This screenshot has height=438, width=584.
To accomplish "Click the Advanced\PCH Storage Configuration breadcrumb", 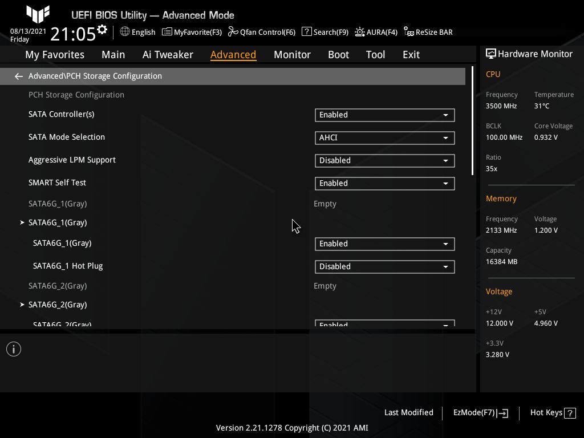I will point(95,76).
